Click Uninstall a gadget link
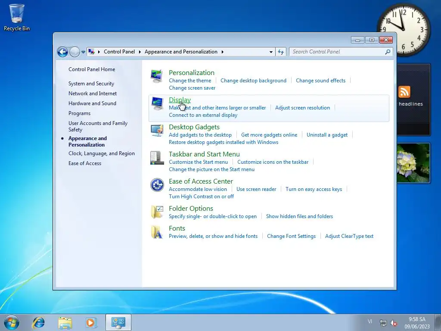Screen dimensions: 441x331 327,135
